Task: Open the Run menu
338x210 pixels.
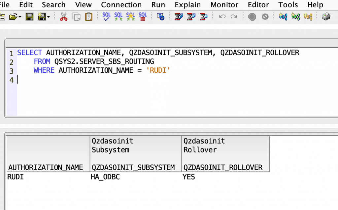Action: point(158,5)
